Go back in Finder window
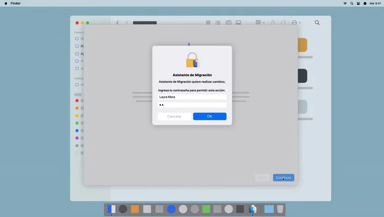The height and width of the screenshot is (217, 384). 117,22
